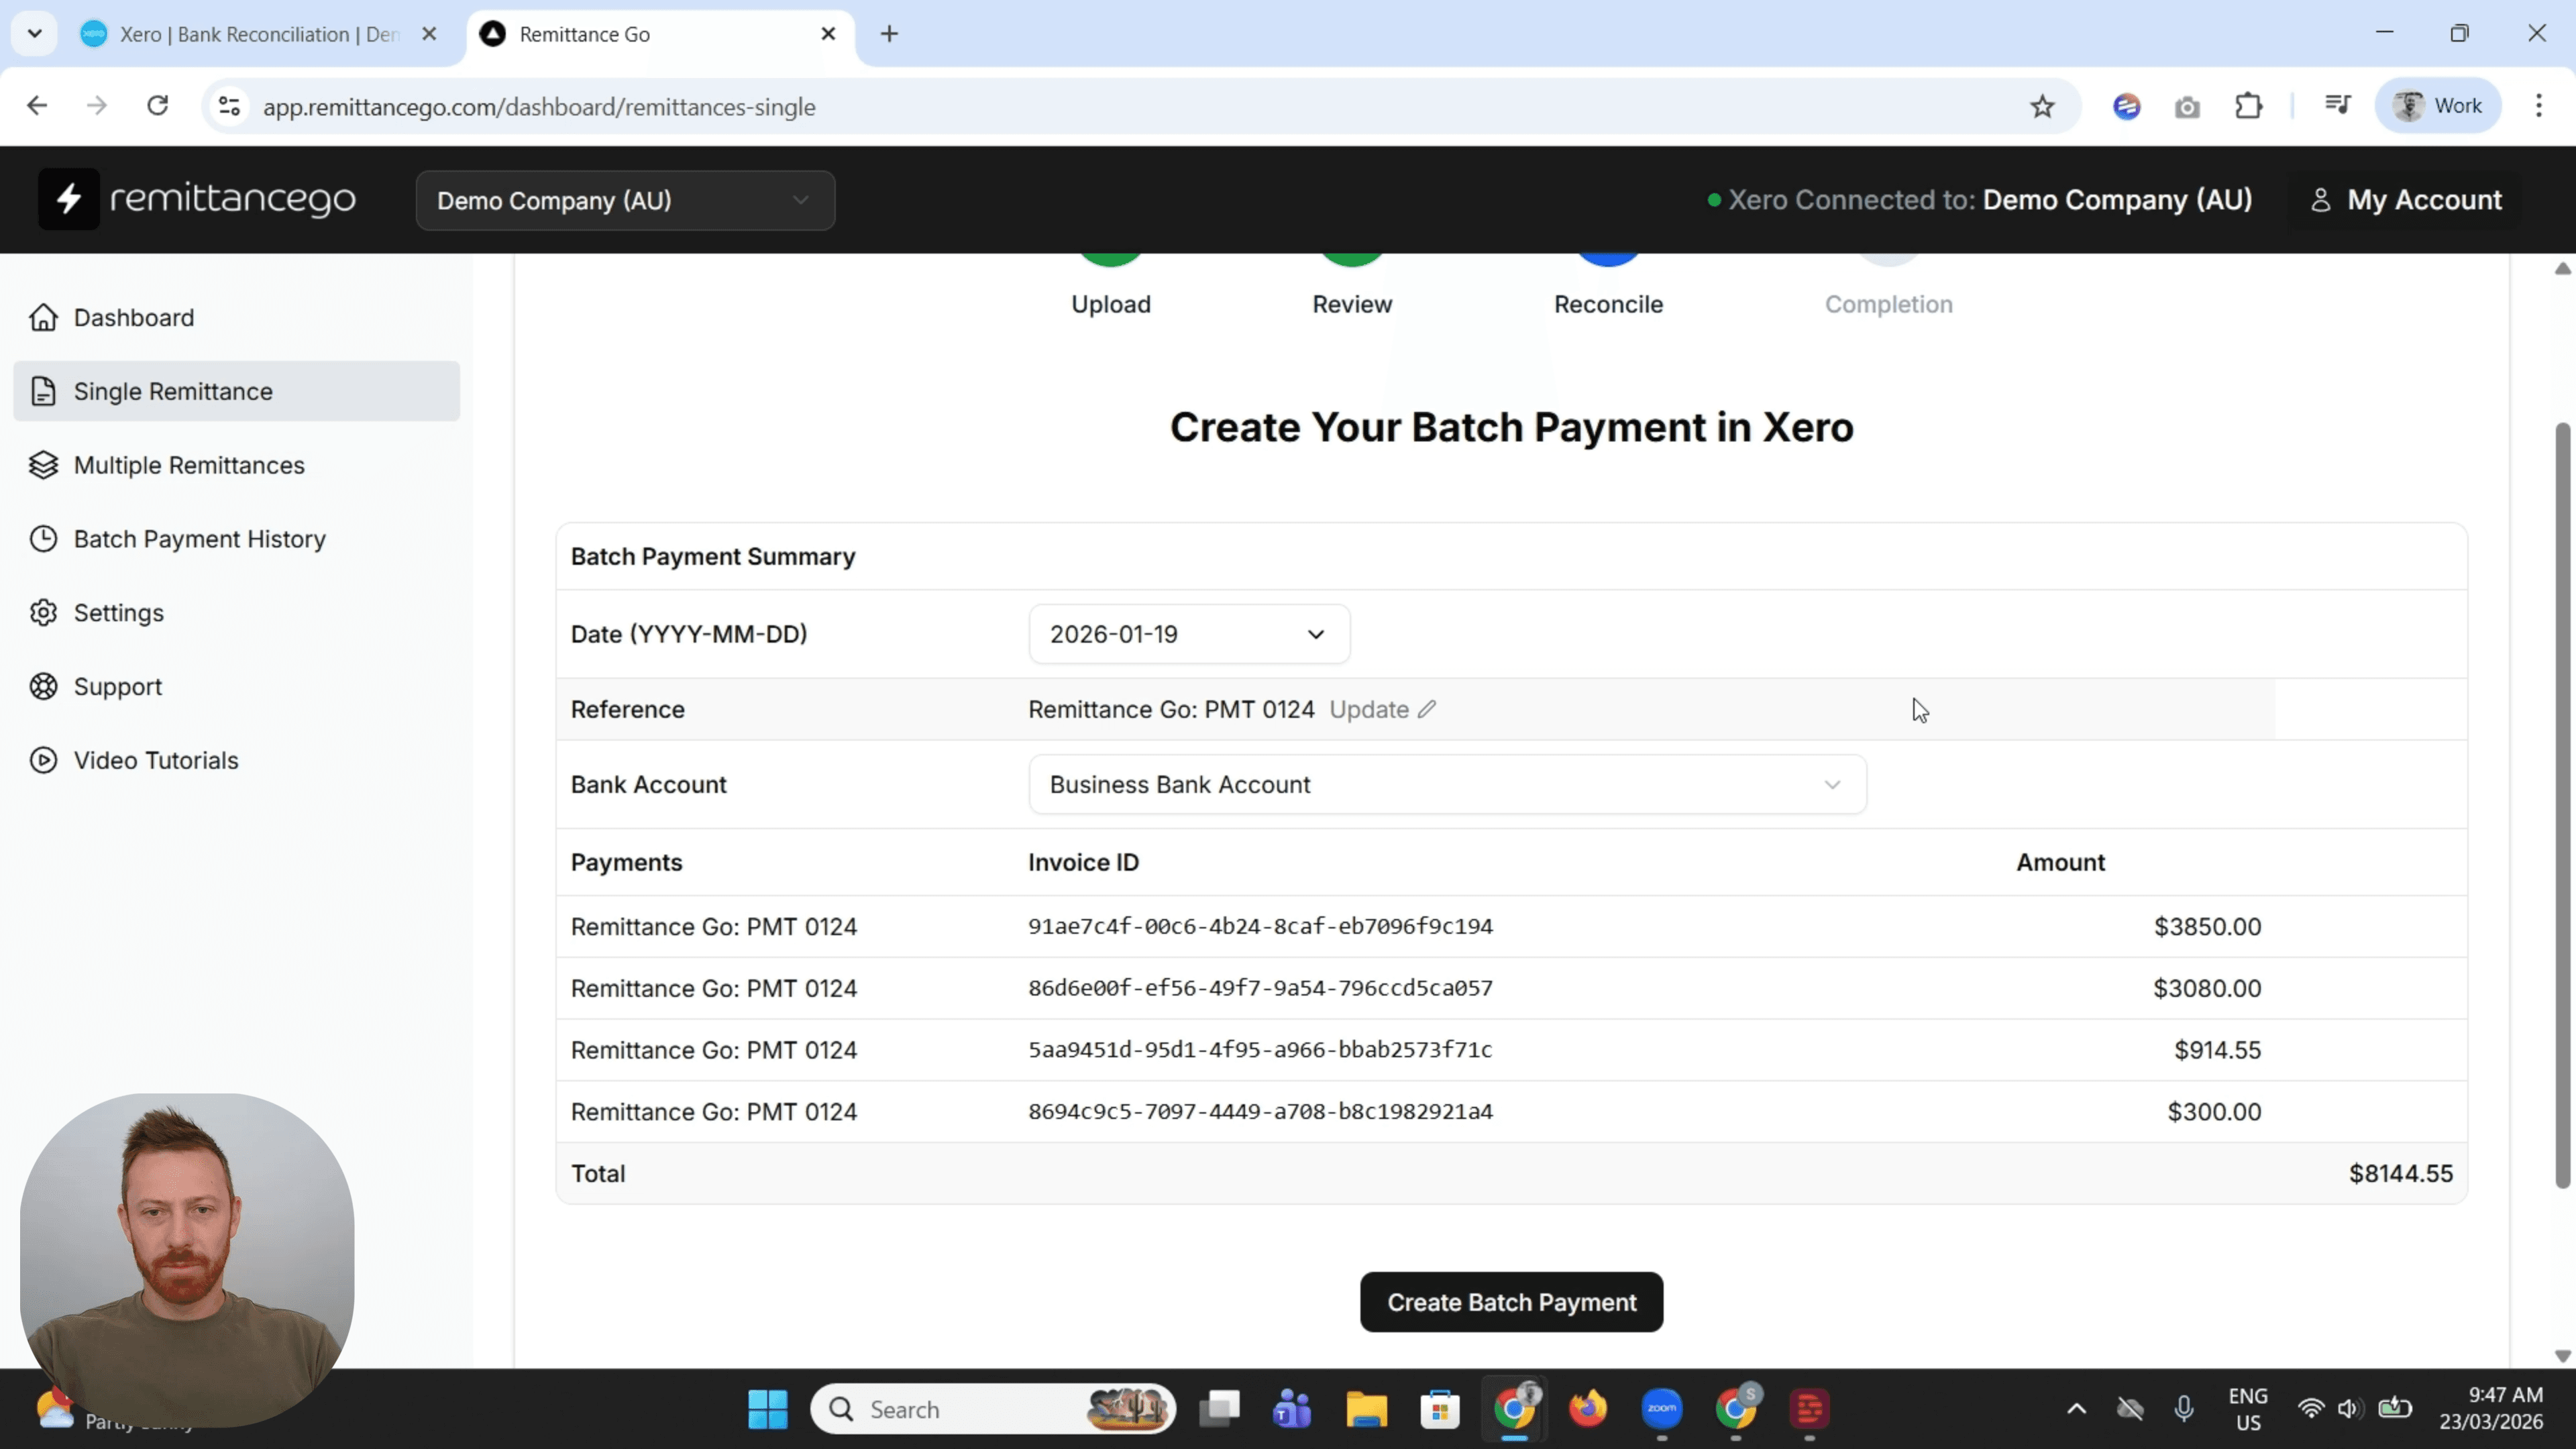Click Update to edit the reference
This screenshot has width=2576, height=1449.
[1369, 710]
